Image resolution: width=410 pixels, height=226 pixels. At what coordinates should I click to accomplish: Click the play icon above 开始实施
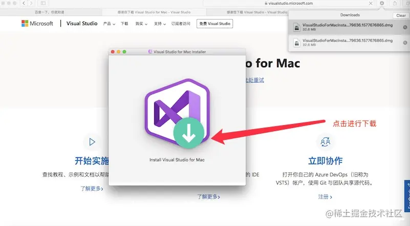click(92, 142)
